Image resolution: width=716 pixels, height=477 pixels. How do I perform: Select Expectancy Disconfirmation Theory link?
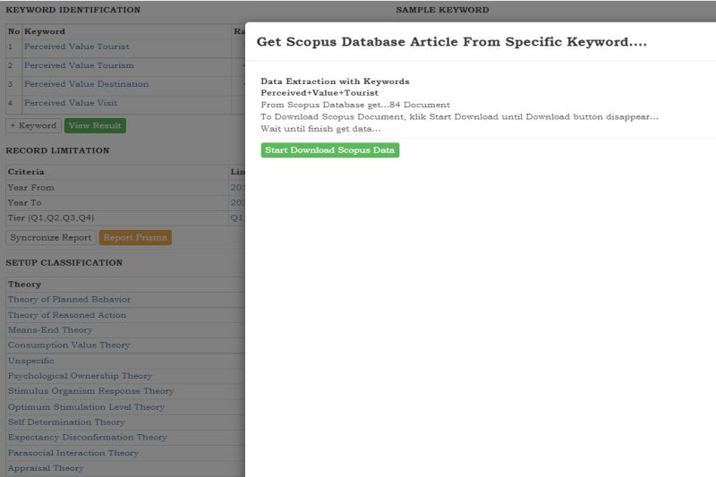pos(87,438)
